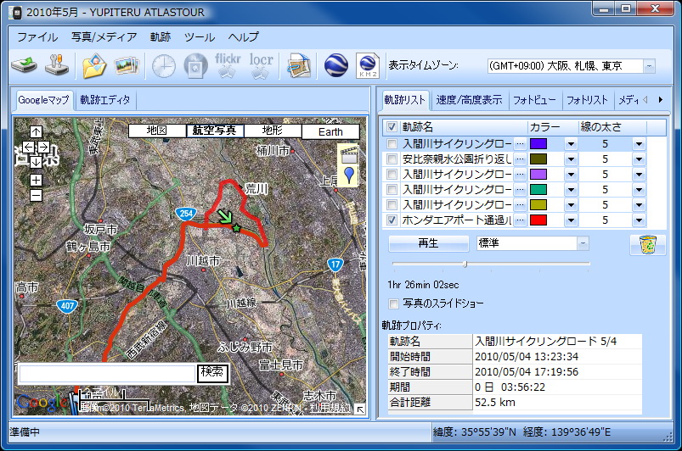Upload via the flickr icon
Screen dimensions: 682x451
(x=228, y=66)
